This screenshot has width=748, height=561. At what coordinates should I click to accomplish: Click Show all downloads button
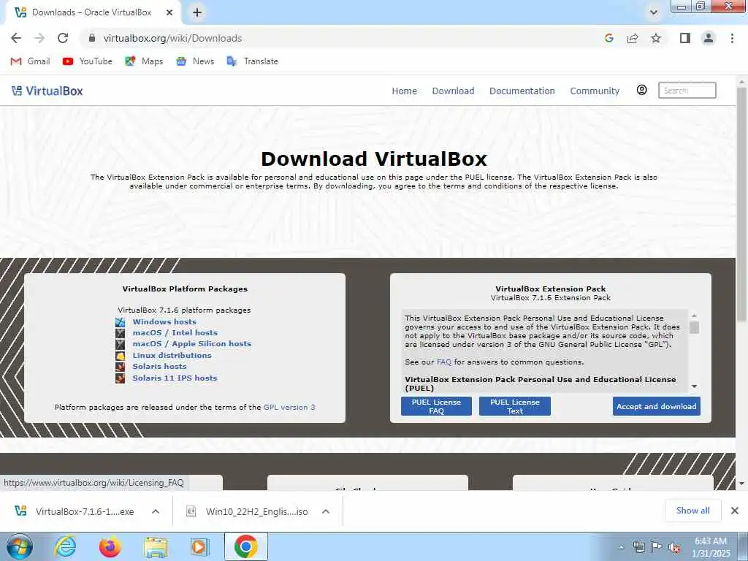click(692, 511)
